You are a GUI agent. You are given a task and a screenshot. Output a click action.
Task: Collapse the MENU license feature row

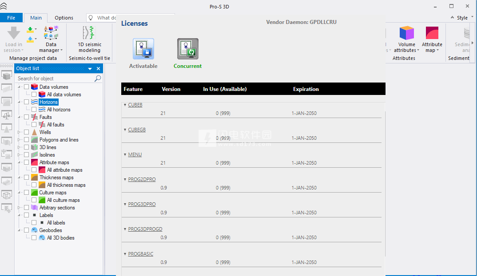coord(125,155)
